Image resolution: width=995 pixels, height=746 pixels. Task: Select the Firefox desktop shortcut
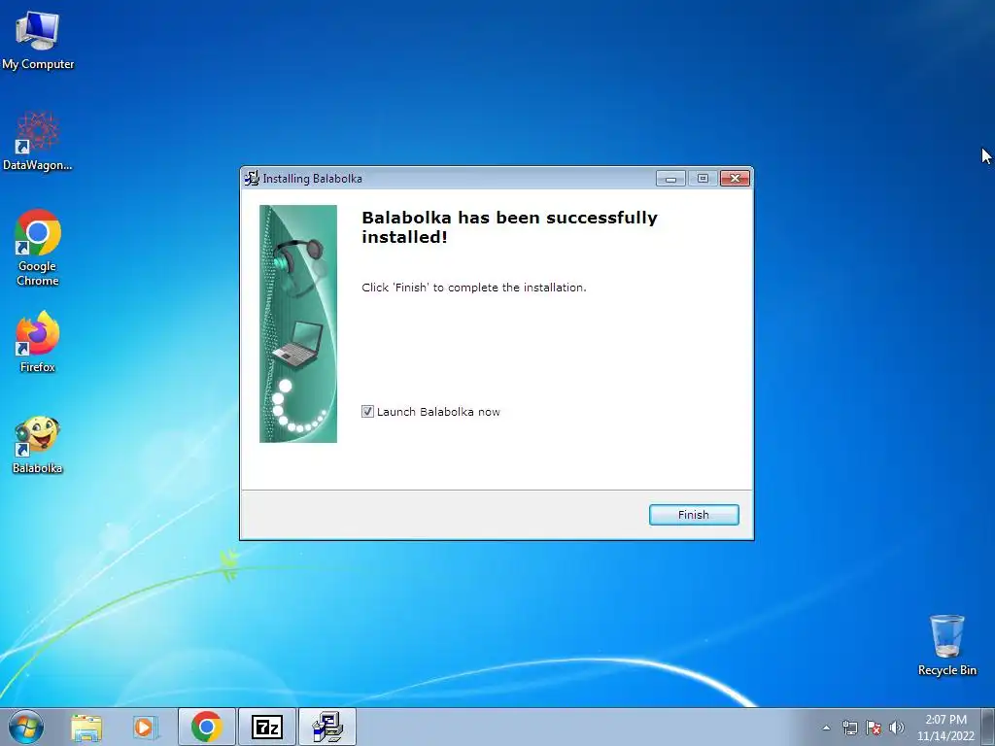(x=38, y=342)
